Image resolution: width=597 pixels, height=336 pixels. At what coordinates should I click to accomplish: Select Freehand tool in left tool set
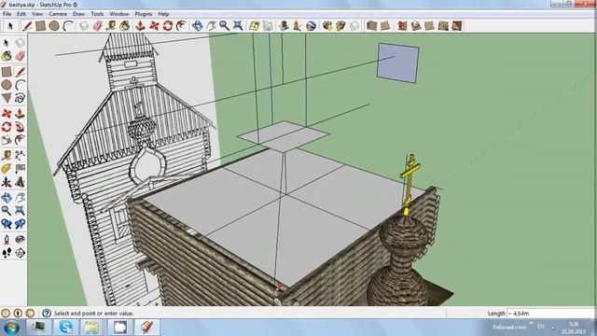(x=20, y=98)
